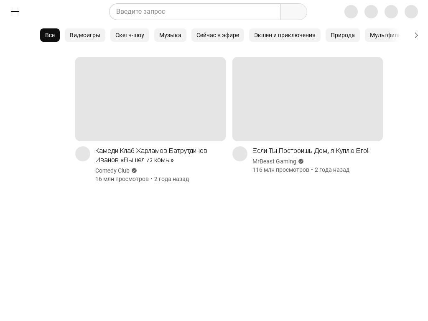This screenshot has width=428, height=321.
Task: Visit the MrBeast Gaming channel name
Action: [274, 162]
